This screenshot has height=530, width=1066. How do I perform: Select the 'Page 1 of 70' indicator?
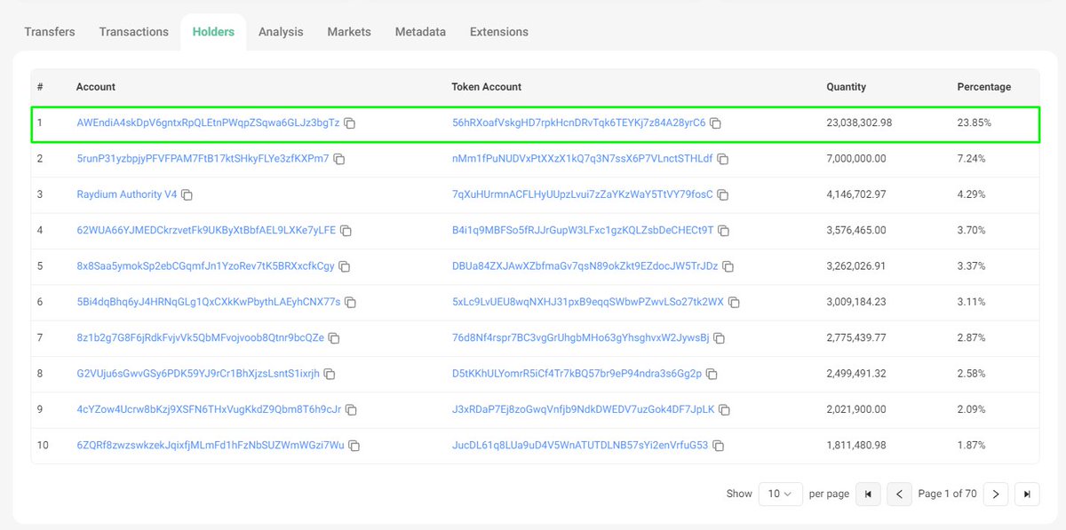click(x=948, y=494)
